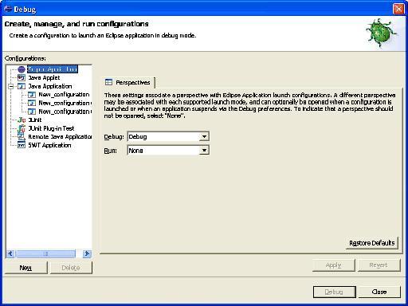Viewport: 408px width, 306px height.
Task: Switch to the Perspectives tab
Action: pyautogui.click(x=128, y=82)
